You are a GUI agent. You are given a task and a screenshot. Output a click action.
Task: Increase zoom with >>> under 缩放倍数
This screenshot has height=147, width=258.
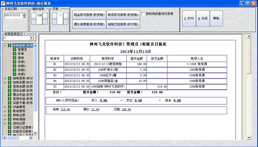pos(45,19)
